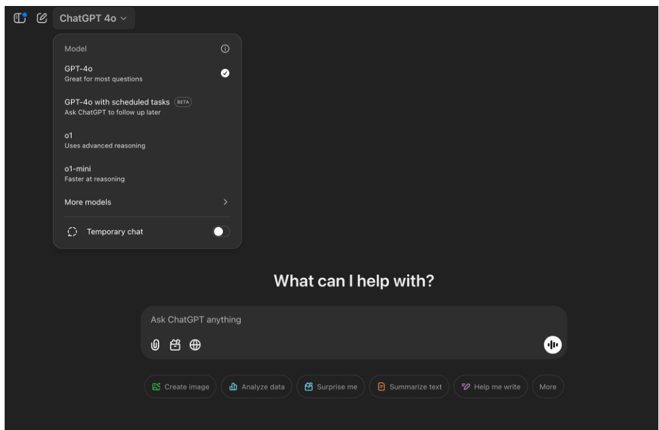Switch to the o1 model
The height and width of the screenshot is (430, 659).
(x=147, y=141)
